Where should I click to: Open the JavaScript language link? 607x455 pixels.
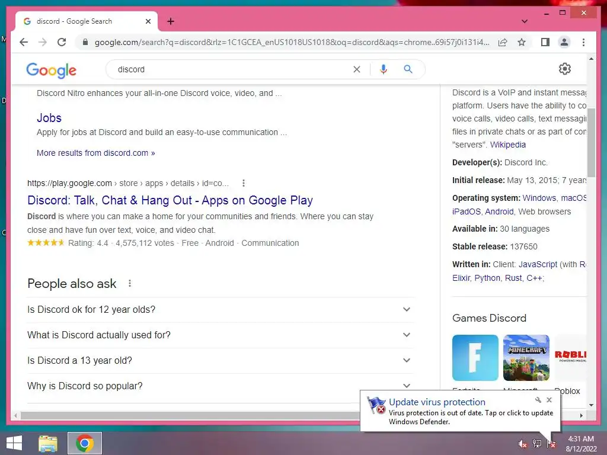[538, 264]
